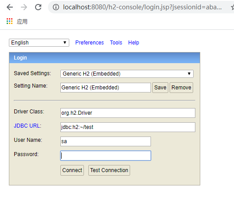
Task: Expand the Saved Settings dropdown
Action: pyautogui.click(x=127, y=74)
